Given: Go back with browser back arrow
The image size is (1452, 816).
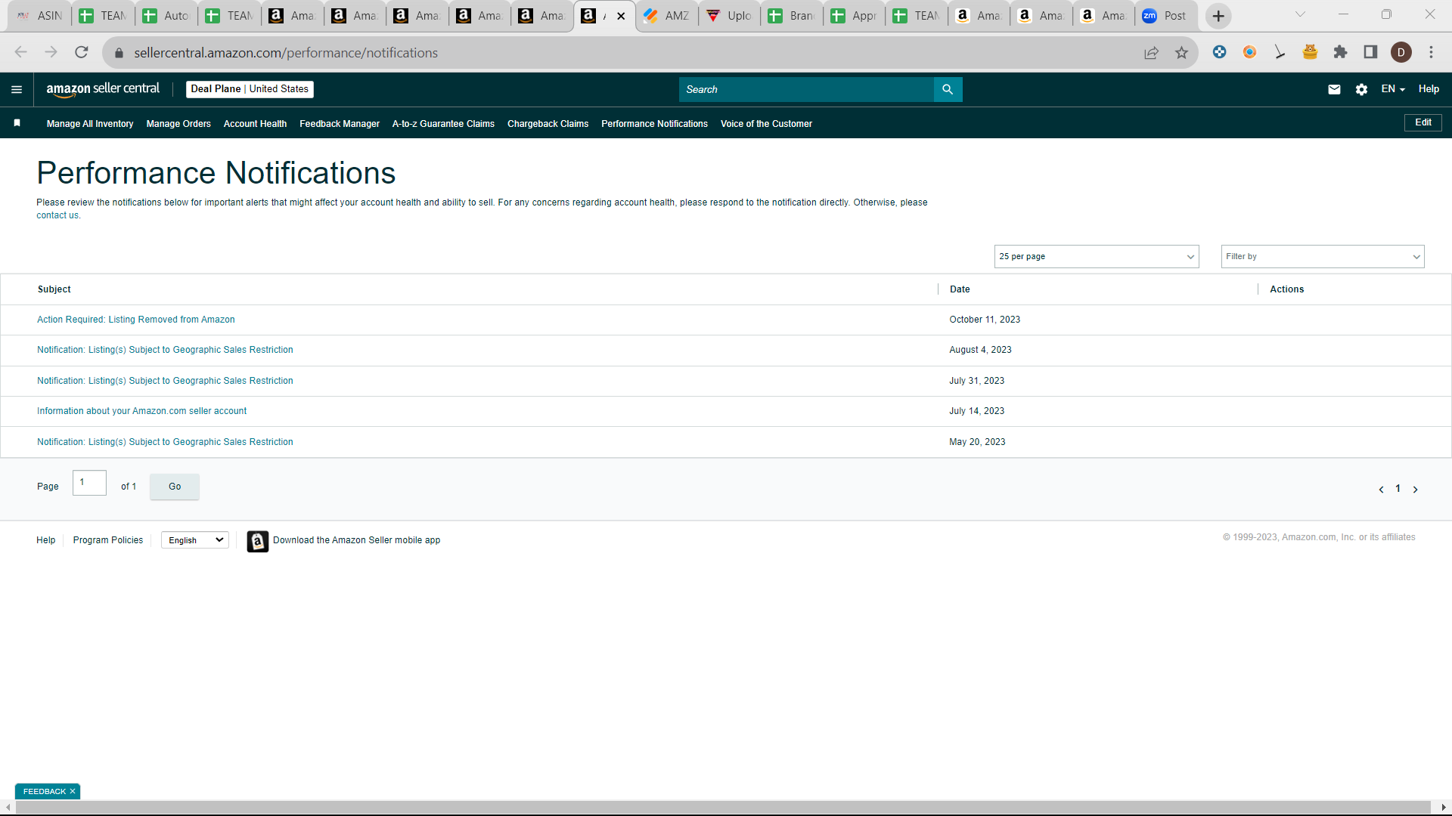Looking at the screenshot, I should click(x=20, y=52).
